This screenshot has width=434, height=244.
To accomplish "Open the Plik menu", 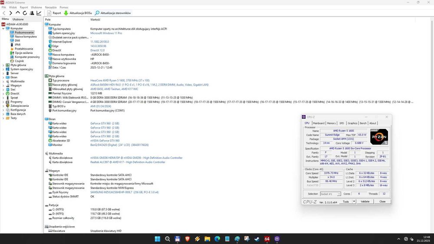I will click(3, 7).
